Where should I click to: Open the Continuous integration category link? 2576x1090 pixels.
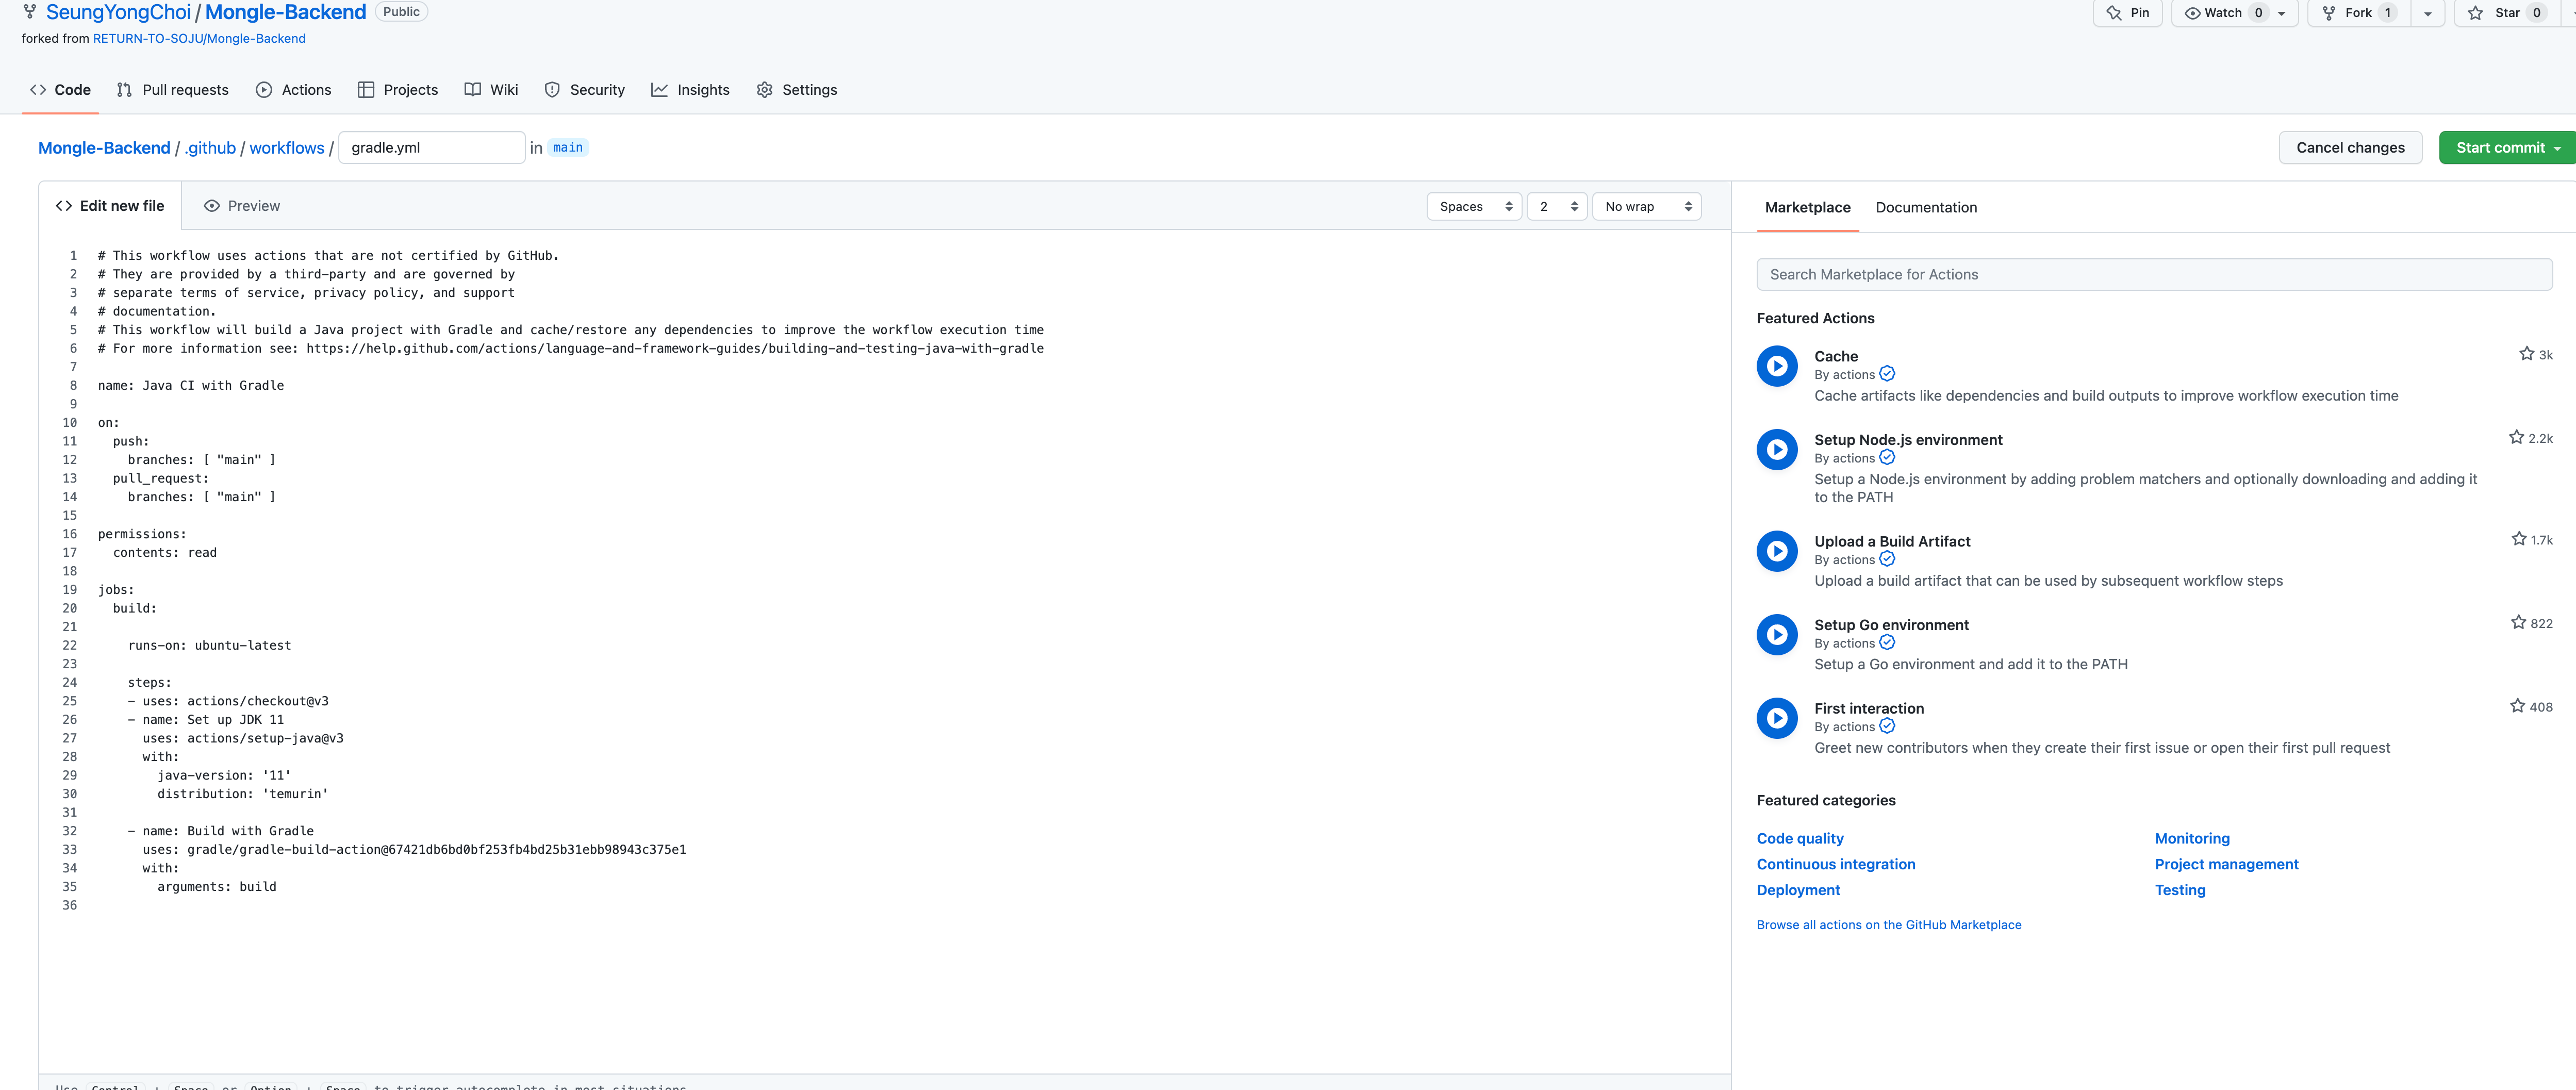(x=1835, y=864)
